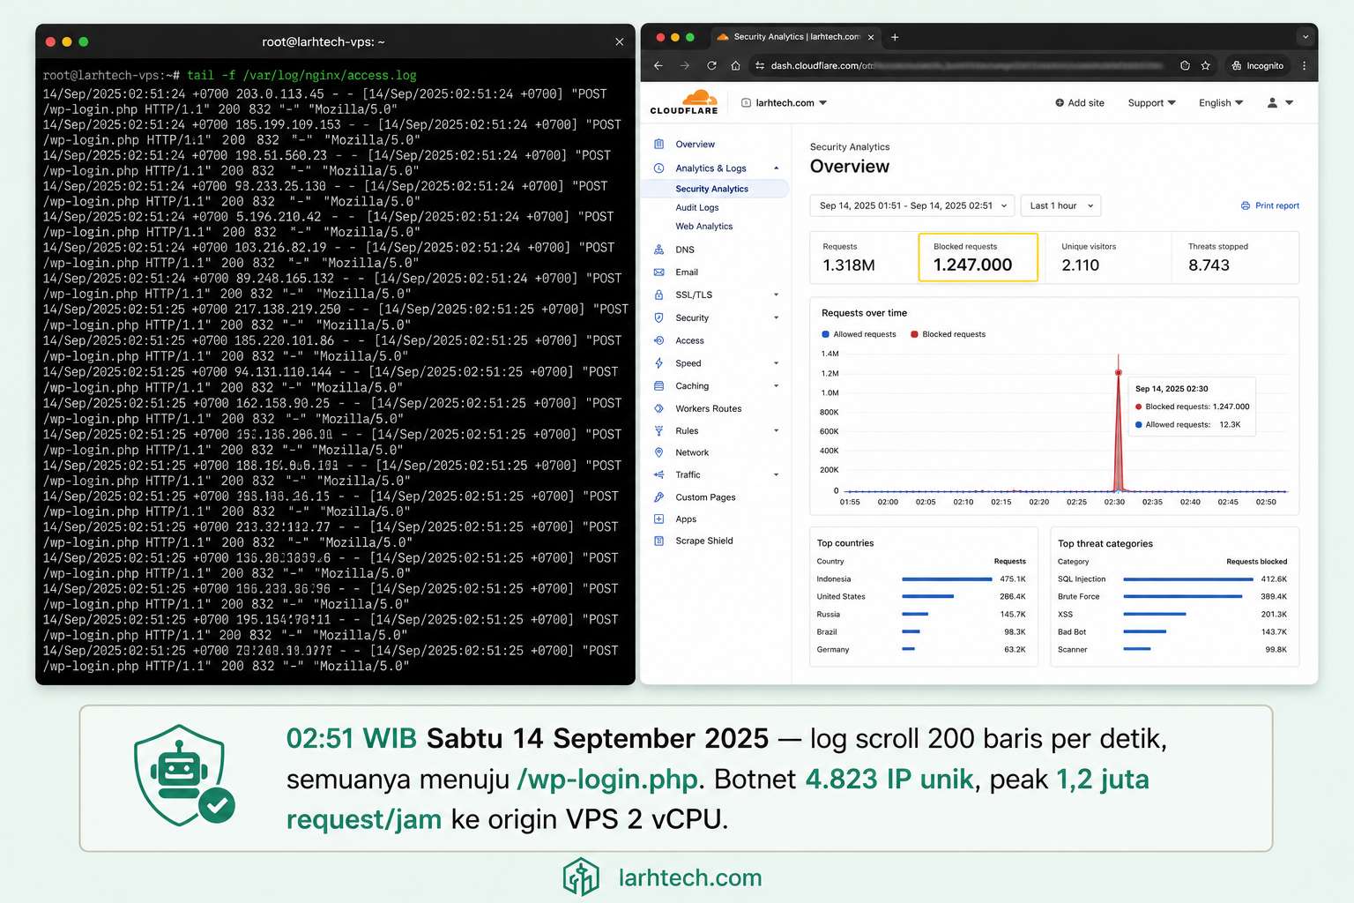The height and width of the screenshot is (903, 1354).
Task: Expand the Speed sidebar section
Action: point(777,363)
